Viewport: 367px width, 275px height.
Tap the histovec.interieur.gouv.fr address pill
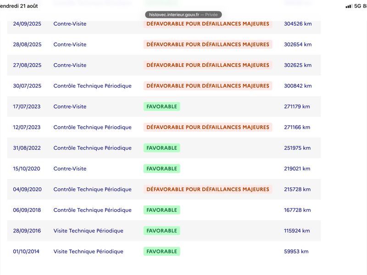pos(183,15)
